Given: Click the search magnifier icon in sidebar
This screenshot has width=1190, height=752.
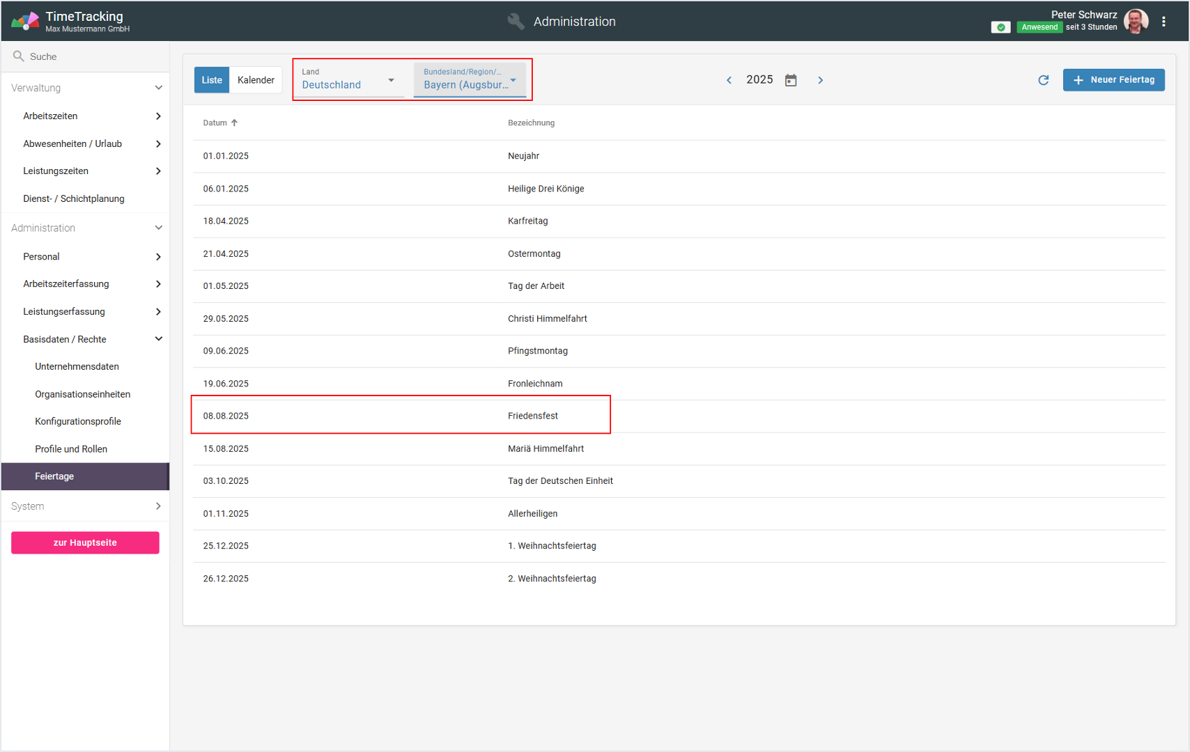Looking at the screenshot, I should point(19,56).
